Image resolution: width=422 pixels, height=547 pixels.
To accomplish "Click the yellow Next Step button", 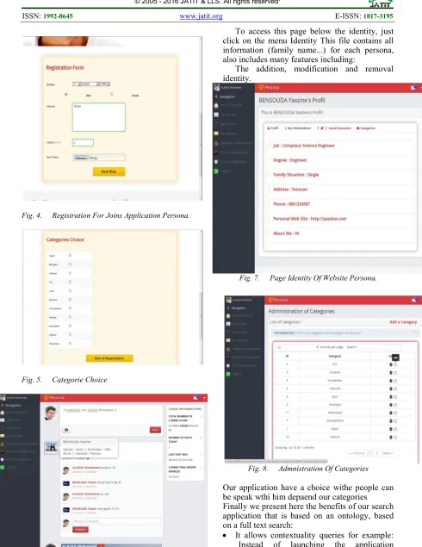I will [109, 171].
